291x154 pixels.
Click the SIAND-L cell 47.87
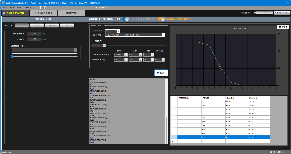pyautogui.click(x=237, y=110)
